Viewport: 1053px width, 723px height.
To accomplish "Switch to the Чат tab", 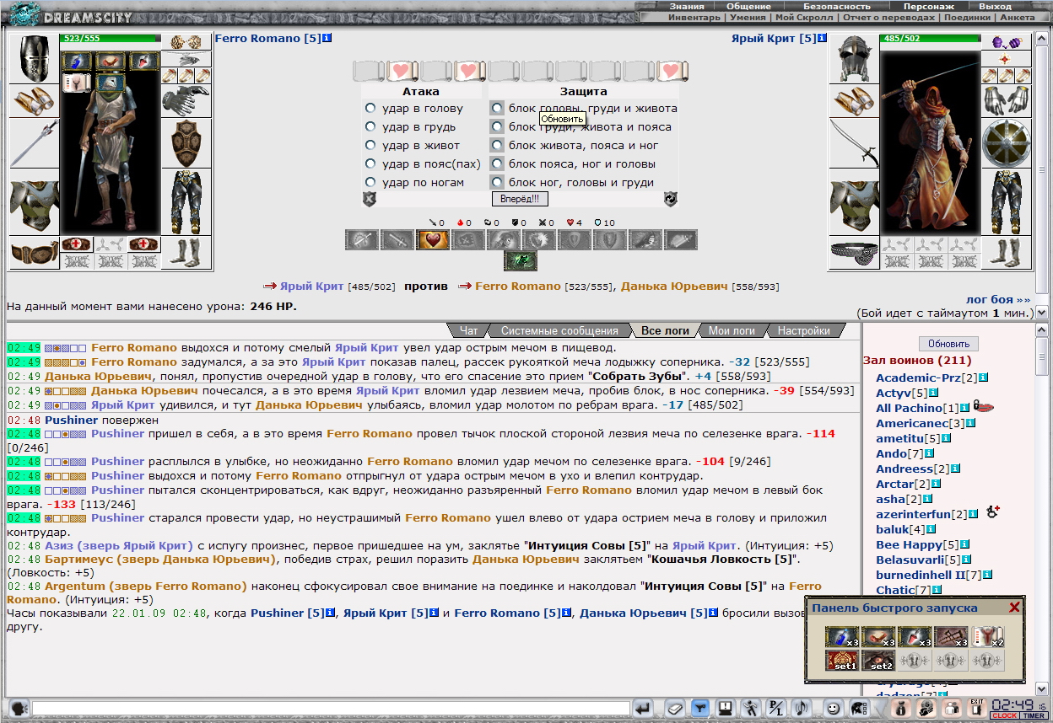I will [468, 330].
